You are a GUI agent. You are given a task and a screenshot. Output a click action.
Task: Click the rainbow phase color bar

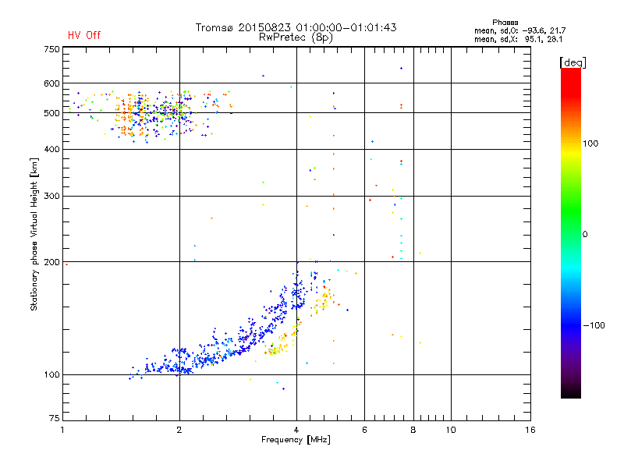point(571,233)
